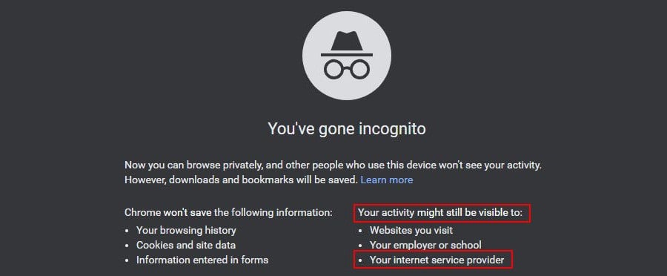The image size is (667, 276).
Task: Select Information entered in forms item
Action: pyautogui.click(x=202, y=260)
